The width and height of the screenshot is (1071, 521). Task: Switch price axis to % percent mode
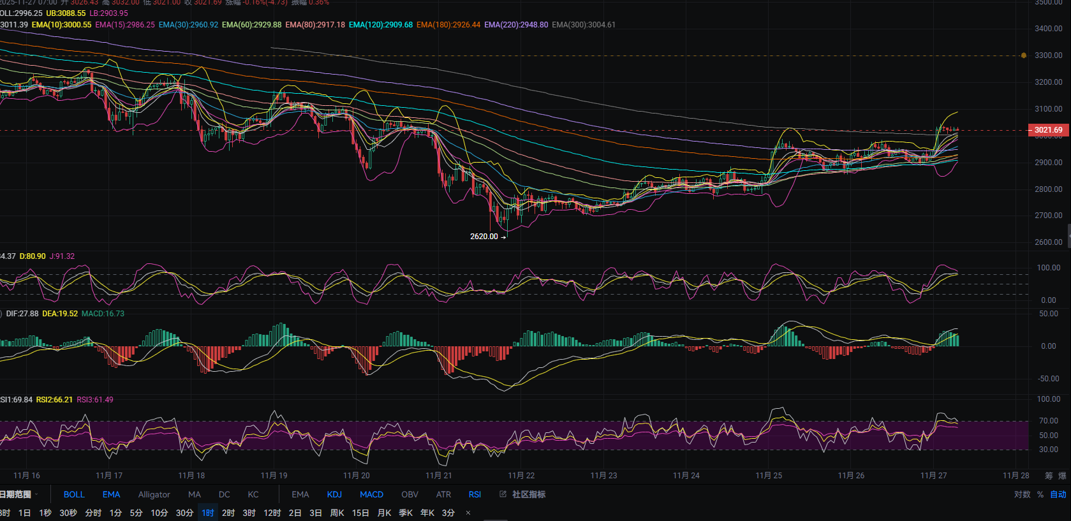pyautogui.click(x=1040, y=494)
